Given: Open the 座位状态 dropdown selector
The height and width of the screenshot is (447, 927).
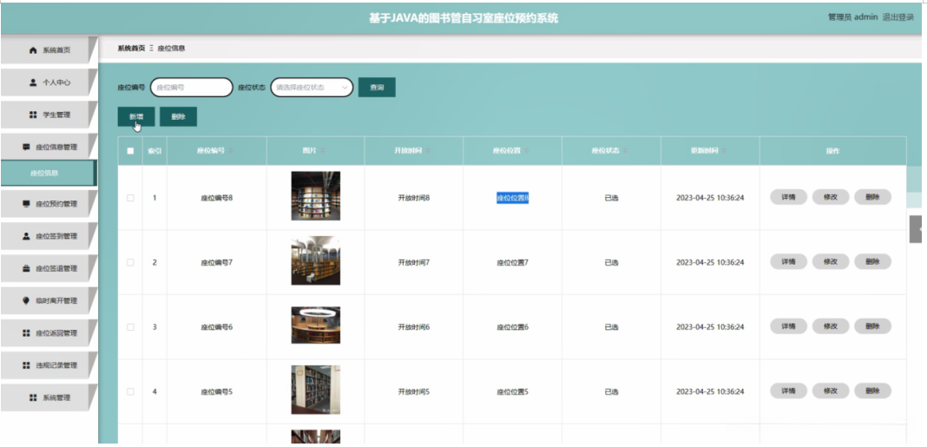Looking at the screenshot, I should click(x=312, y=88).
